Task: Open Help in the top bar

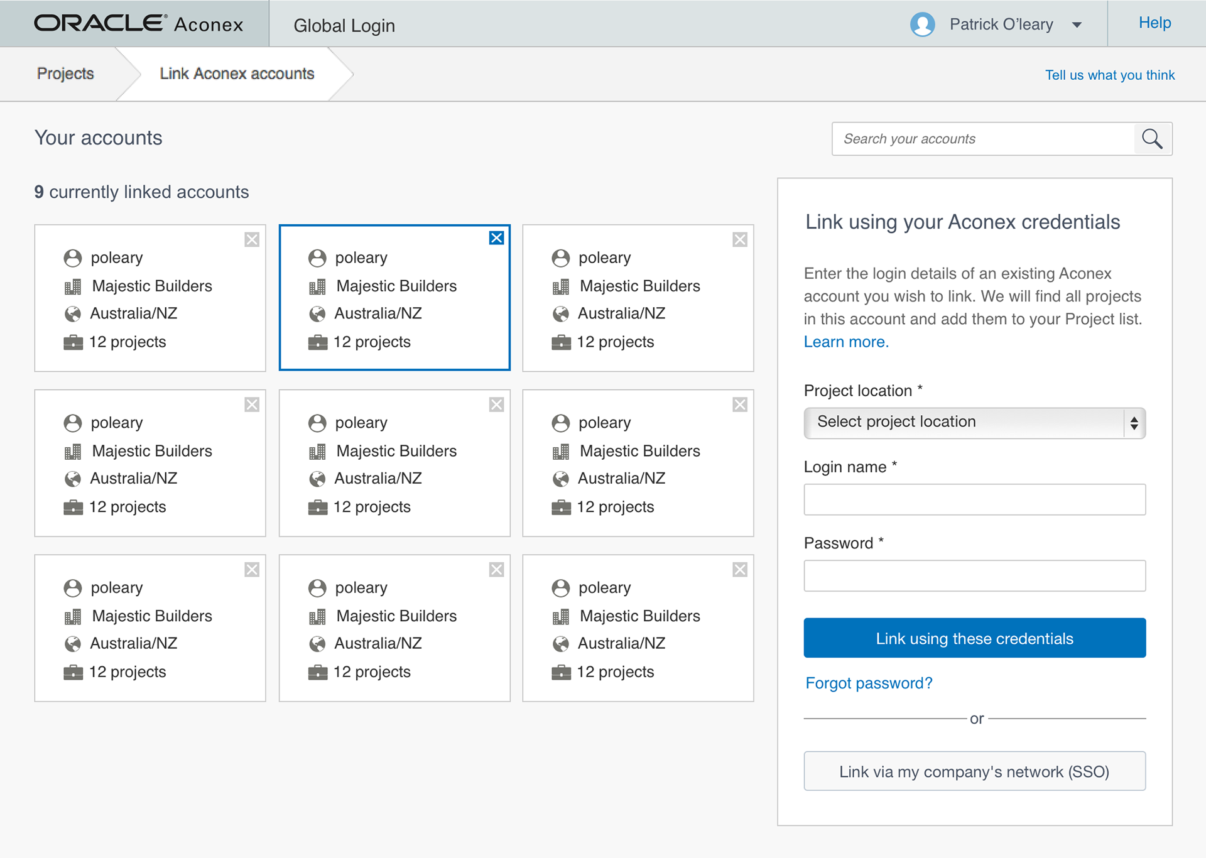Action: (1154, 23)
